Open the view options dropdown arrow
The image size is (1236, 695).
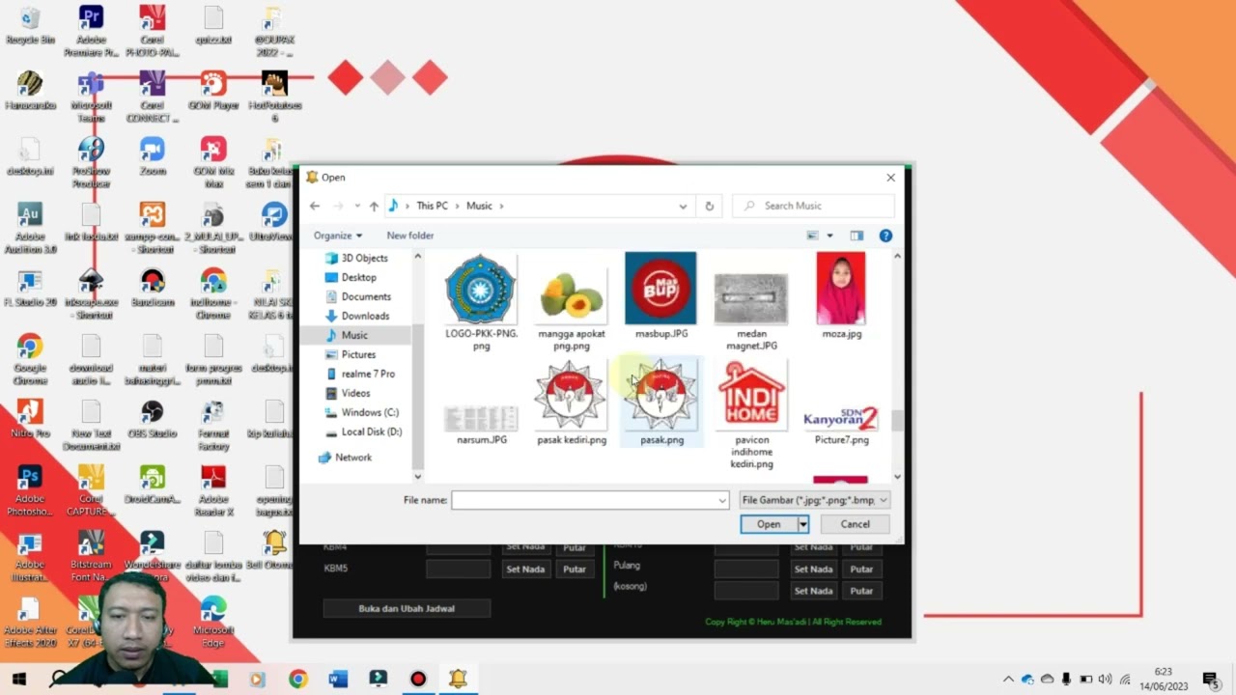click(829, 236)
